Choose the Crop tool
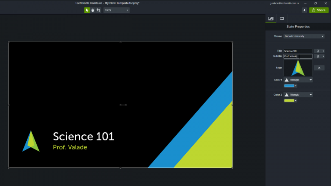331x186 pixels. (x=98, y=10)
